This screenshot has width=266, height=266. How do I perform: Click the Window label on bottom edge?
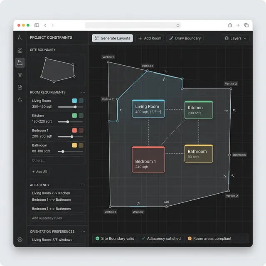click(138, 212)
